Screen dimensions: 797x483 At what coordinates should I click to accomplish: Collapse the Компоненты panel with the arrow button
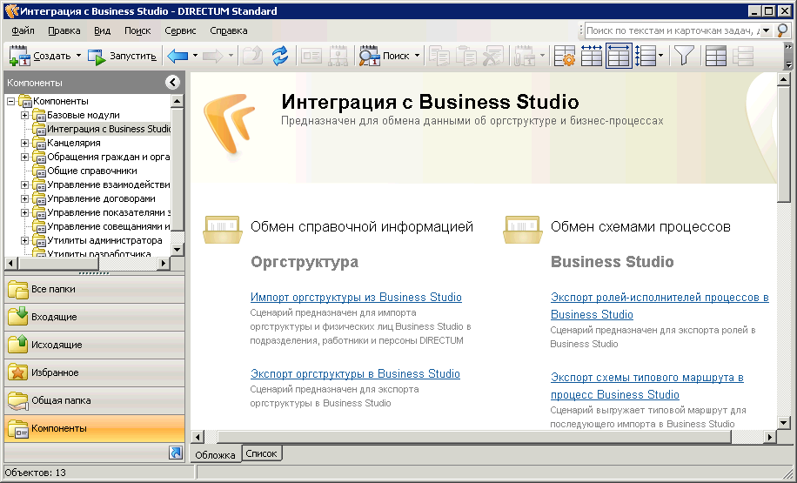coord(172,83)
